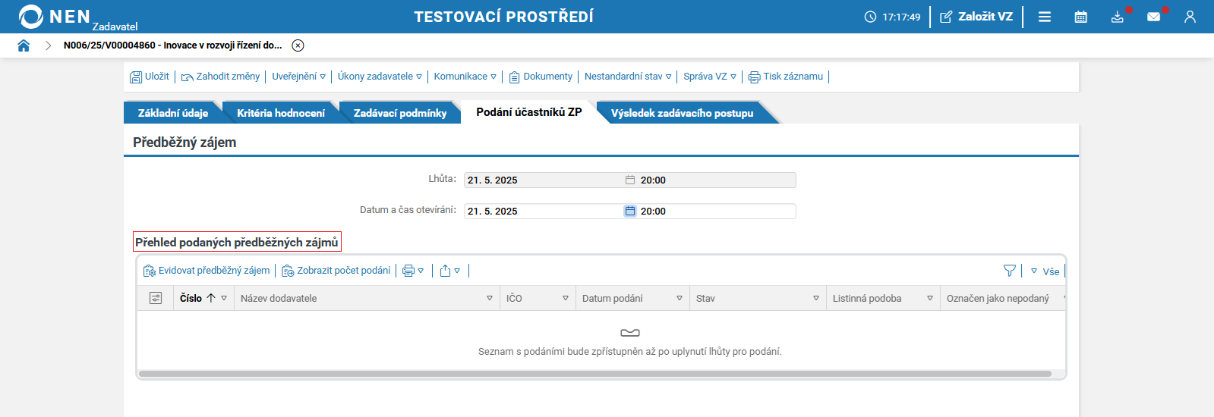Click Uložit to save the record
This screenshot has width=1214, height=417.
pyautogui.click(x=150, y=77)
